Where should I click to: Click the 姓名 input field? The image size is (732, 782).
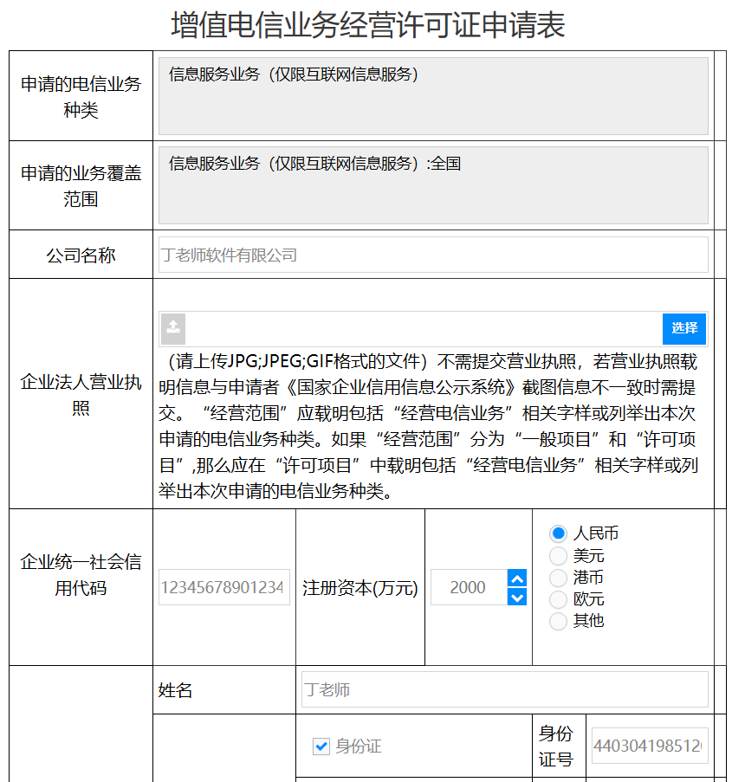[x=504, y=690]
